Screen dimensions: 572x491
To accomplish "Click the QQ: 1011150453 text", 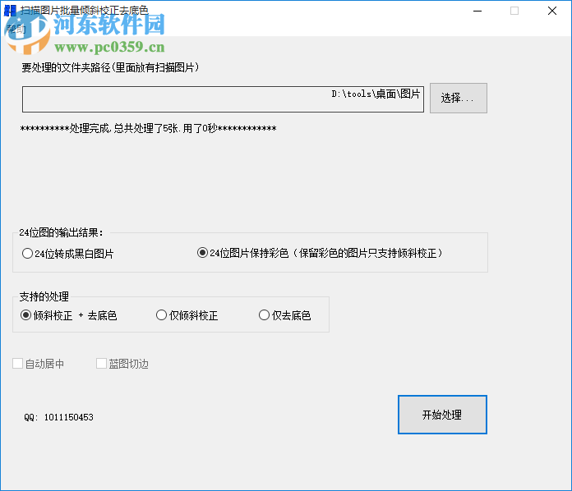I will click(58, 417).
